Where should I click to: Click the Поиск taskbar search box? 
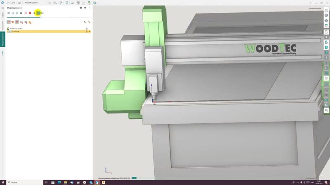pyautogui.click(x=25, y=183)
